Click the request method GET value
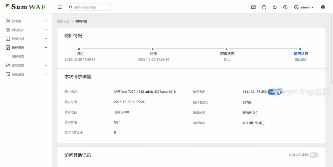 pos(117,122)
